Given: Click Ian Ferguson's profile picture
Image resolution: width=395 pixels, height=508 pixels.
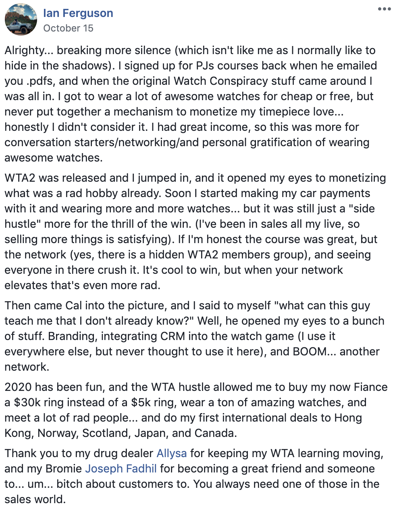Looking at the screenshot, I should pyautogui.click(x=21, y=20).
